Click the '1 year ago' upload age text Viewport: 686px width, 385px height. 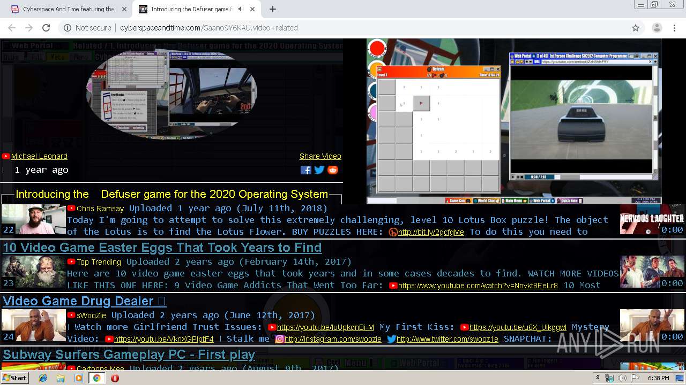click(x=41, y=170)
